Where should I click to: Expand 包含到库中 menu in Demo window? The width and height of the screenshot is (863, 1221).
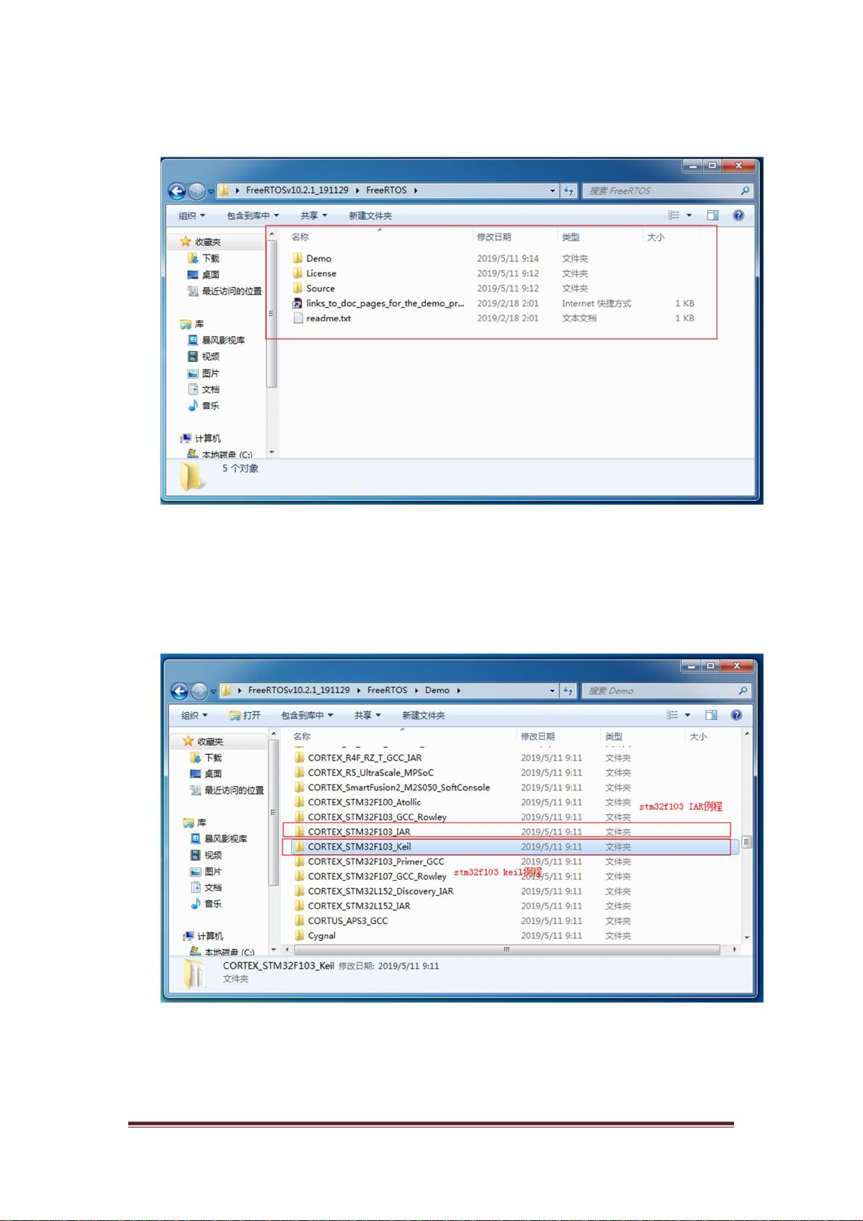point(307,716)
